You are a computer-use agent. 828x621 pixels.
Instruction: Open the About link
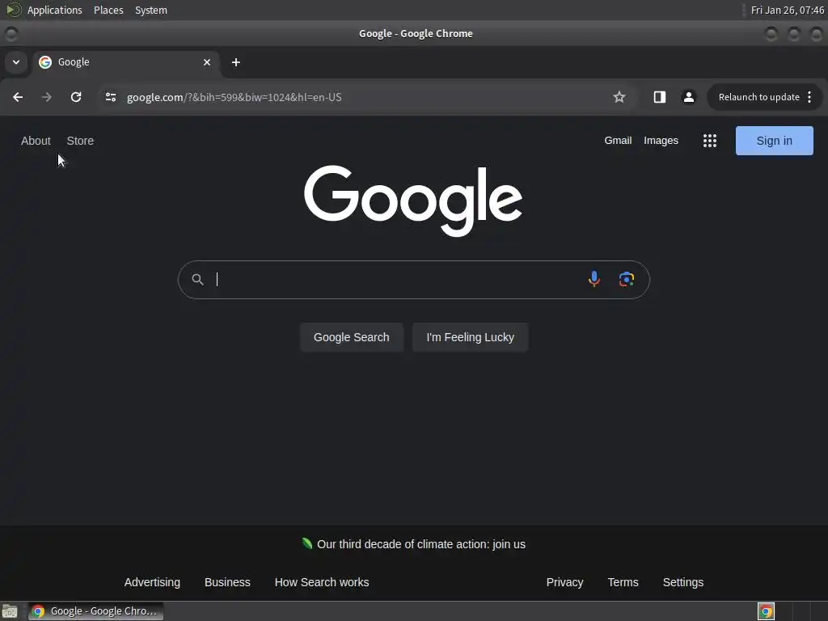(36, 141)
